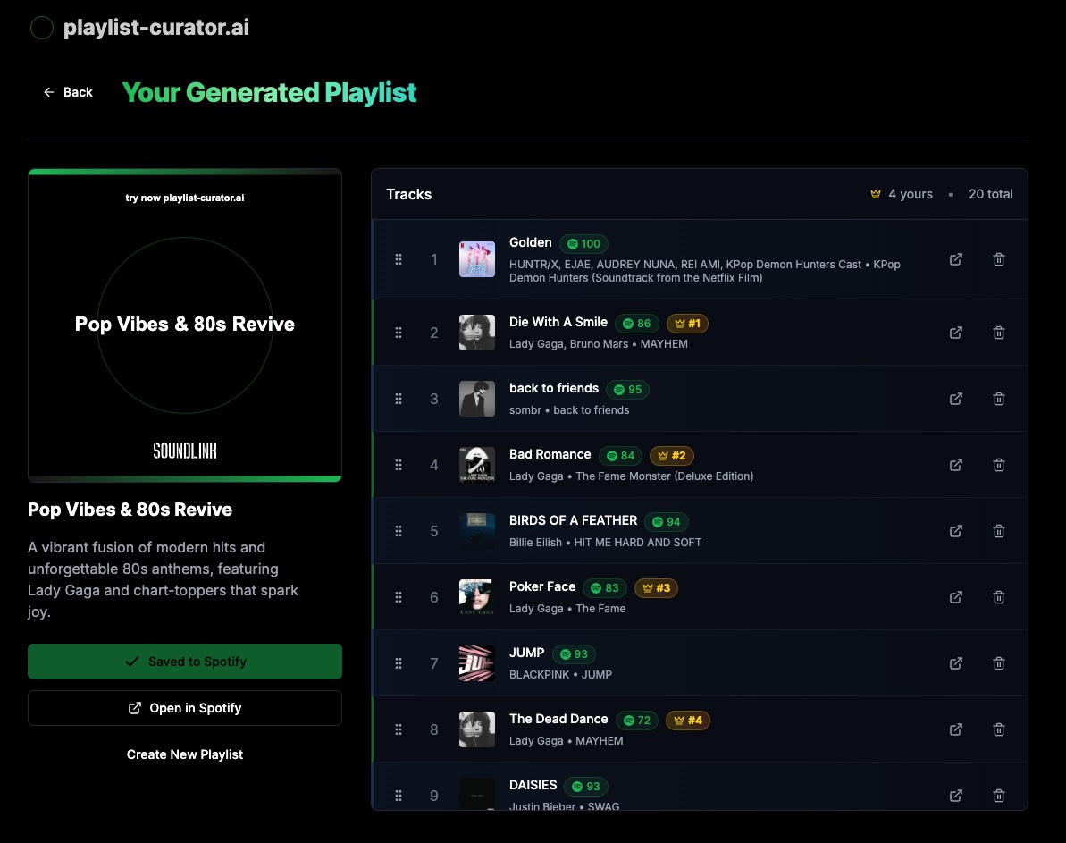The width and height of the screenshot is (1066, 843).
Task: Click the Pop Vibes & 80s Revive cover art
Action: [185, 325]
